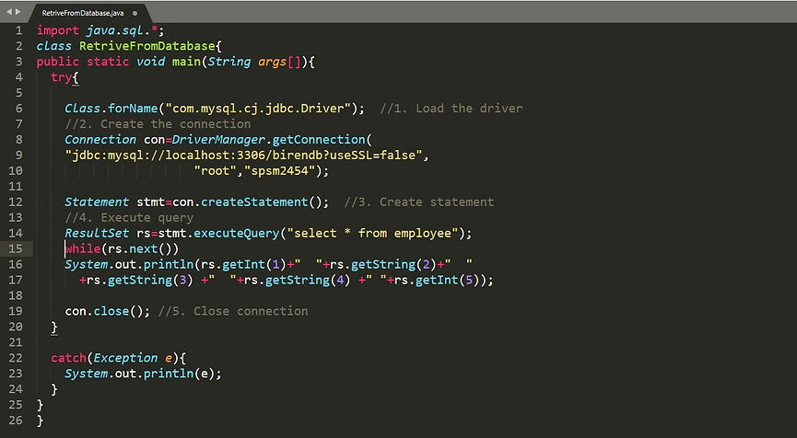Screen dimensions: 797x438
Task: Click the "getInt(1)" call
Action: [254, 265]
